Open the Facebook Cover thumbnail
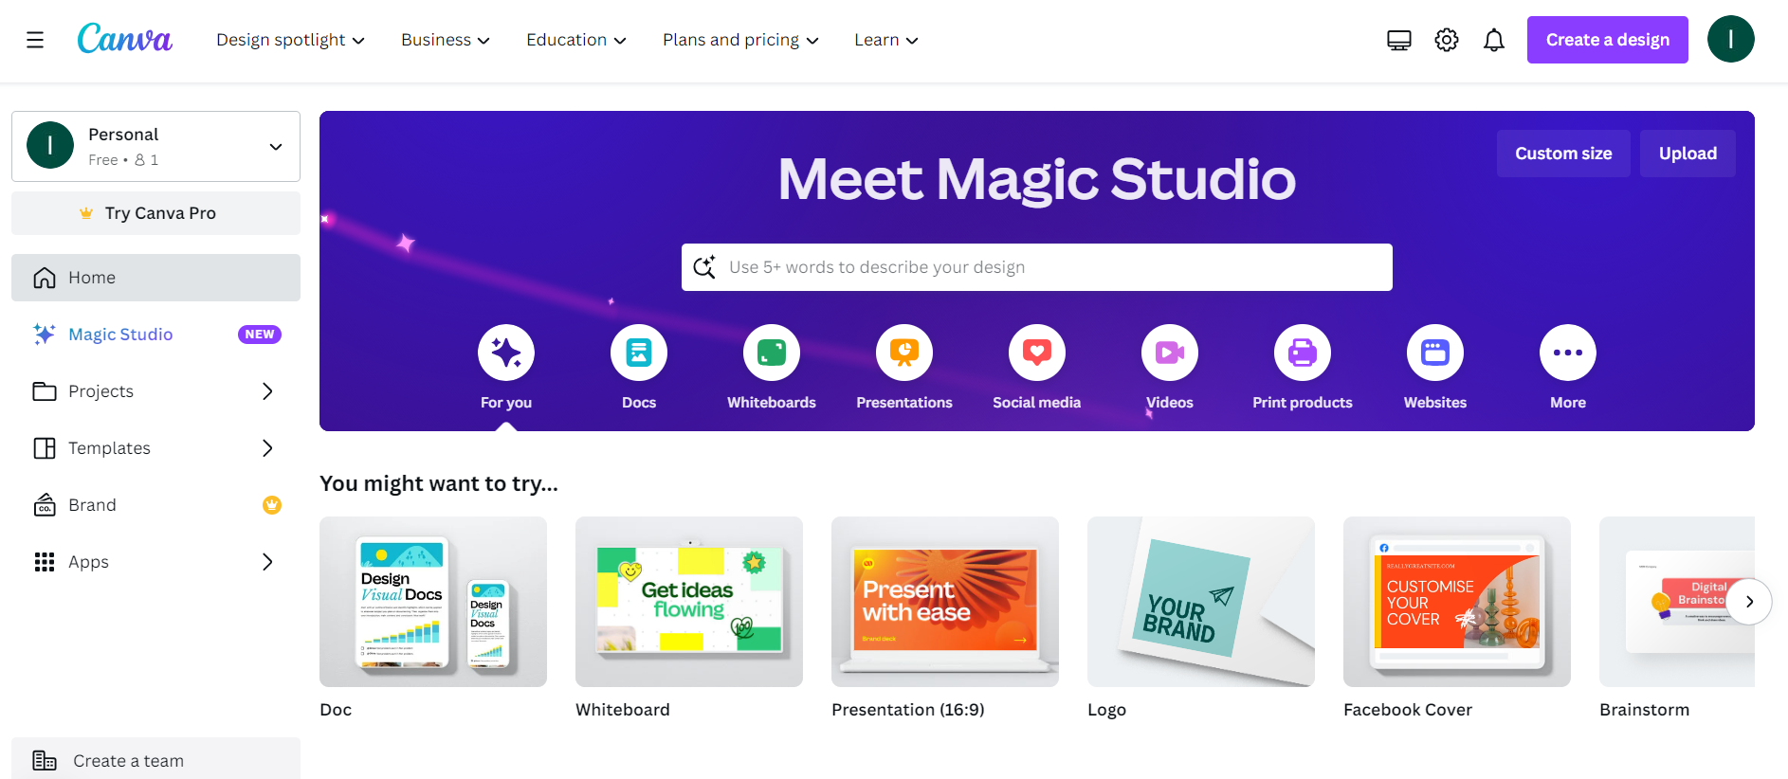Viewport: 1788px width, 779px height. click(x=1457, y=602)
